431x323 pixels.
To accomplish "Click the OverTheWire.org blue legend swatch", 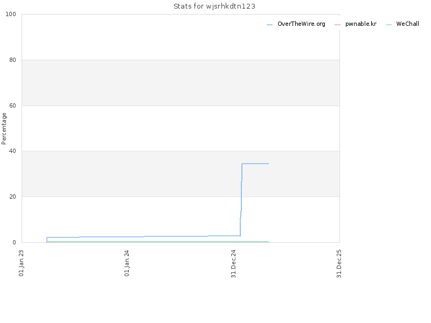I will click(x=269, y=25).
